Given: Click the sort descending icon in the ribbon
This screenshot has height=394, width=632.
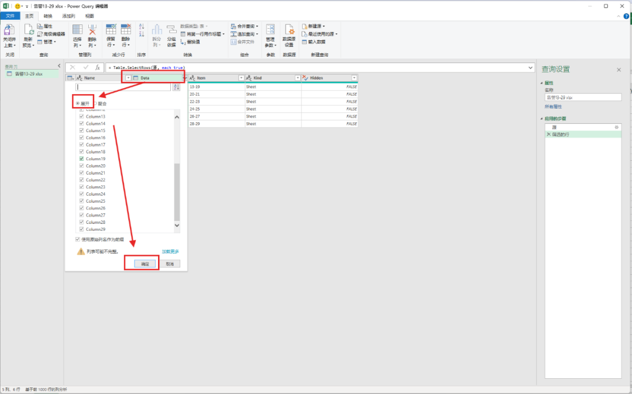Looking at the screenshot, I should click(x=142, y=34).
